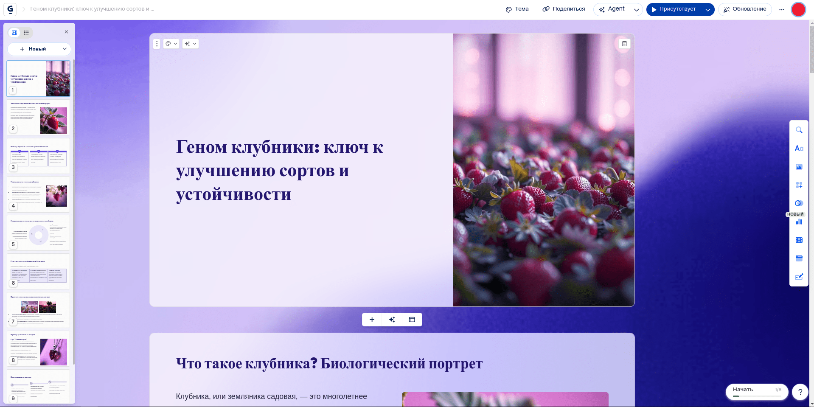The width and height of the screenshot is (814, 407).
Task: Click the card notes icon on slide
Action: (624, 44)
